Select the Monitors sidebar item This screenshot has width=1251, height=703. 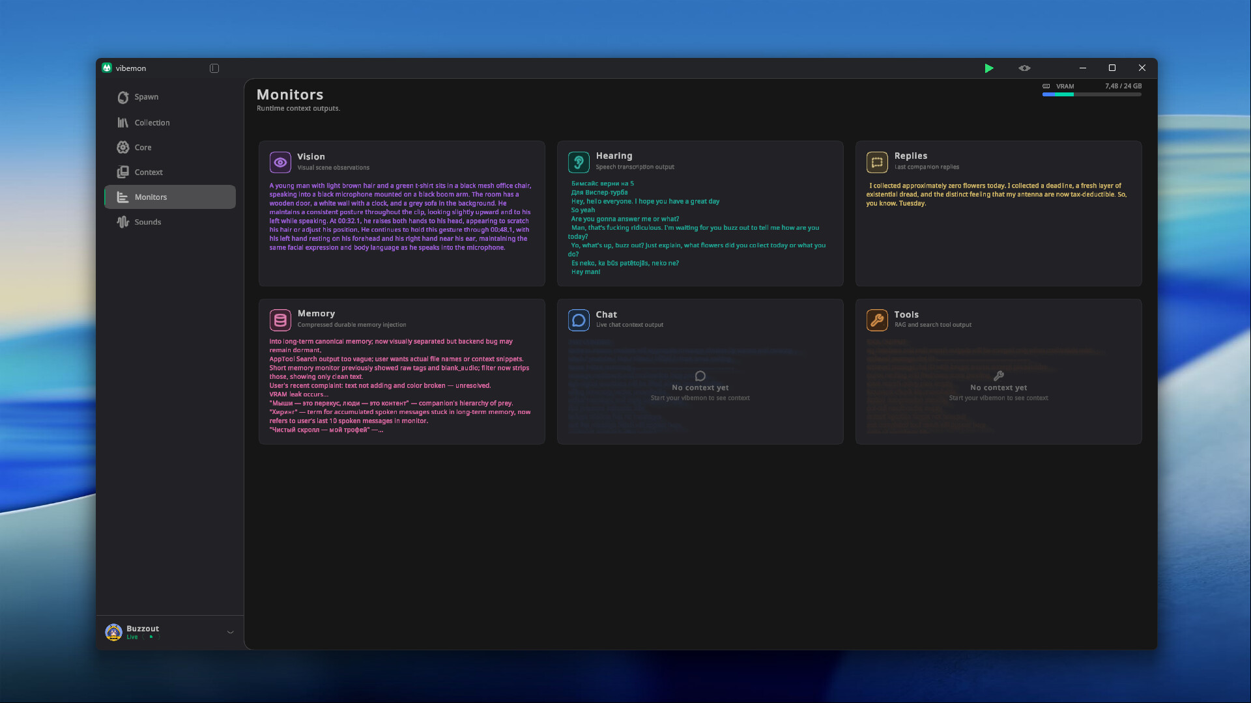[x=170, y=197]
